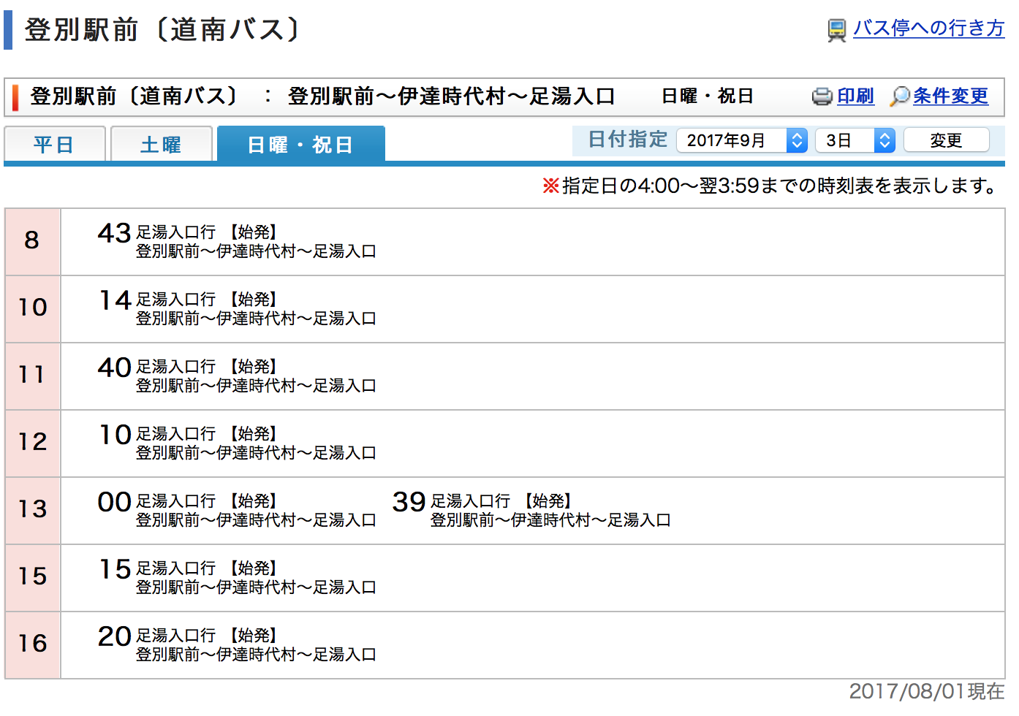Click the 日付指定 label
Screen dimensions: 1019x716
[x=628, y=140]
